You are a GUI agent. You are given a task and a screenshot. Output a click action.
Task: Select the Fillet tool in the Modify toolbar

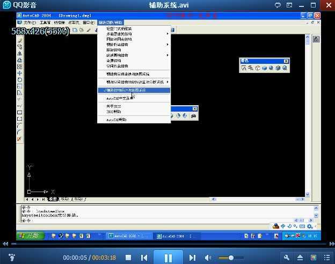tap(20, 132)
